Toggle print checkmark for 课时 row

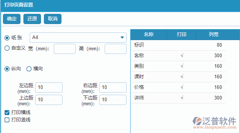click(181, 77)
